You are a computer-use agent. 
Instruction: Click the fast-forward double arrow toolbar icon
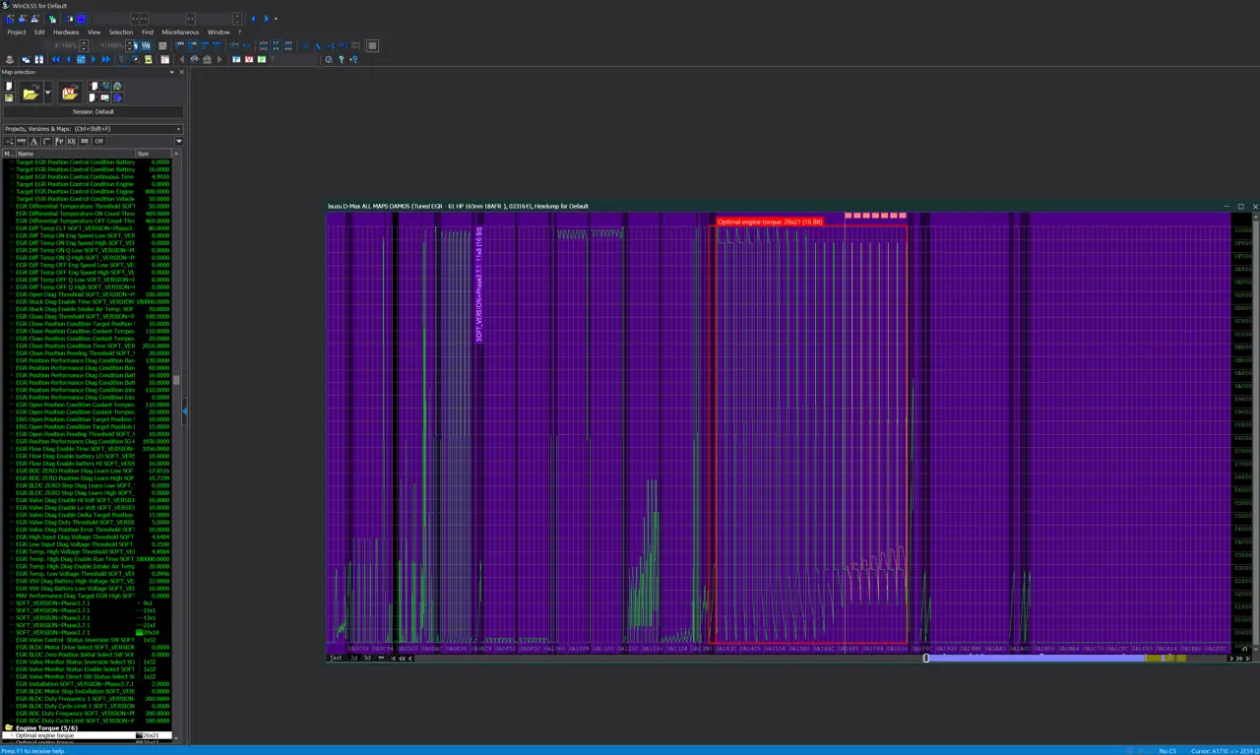tap(105, 59)
